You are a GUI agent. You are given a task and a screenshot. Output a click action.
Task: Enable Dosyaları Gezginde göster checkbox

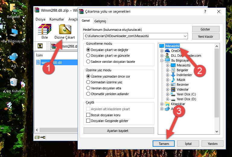click(88, 121)
